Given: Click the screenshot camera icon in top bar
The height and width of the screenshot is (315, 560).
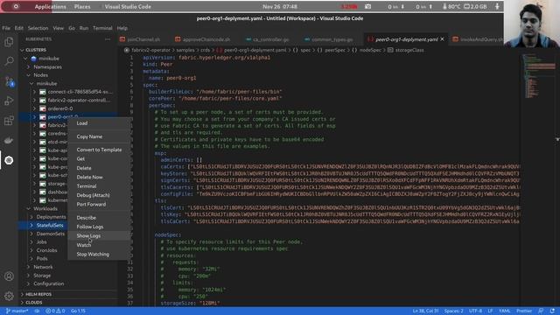Looking at the screenshot, I should tap(367, 6).
